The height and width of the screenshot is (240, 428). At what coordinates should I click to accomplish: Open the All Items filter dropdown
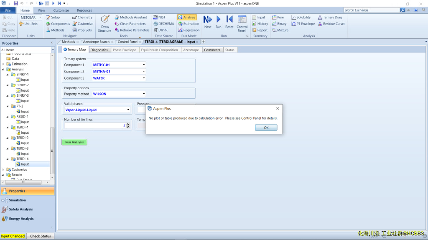point(53,50)
